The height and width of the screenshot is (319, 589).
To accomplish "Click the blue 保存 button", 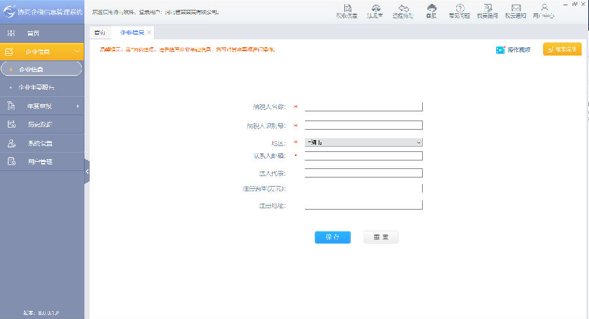I will pyautogui.click(x=332, y=237).
